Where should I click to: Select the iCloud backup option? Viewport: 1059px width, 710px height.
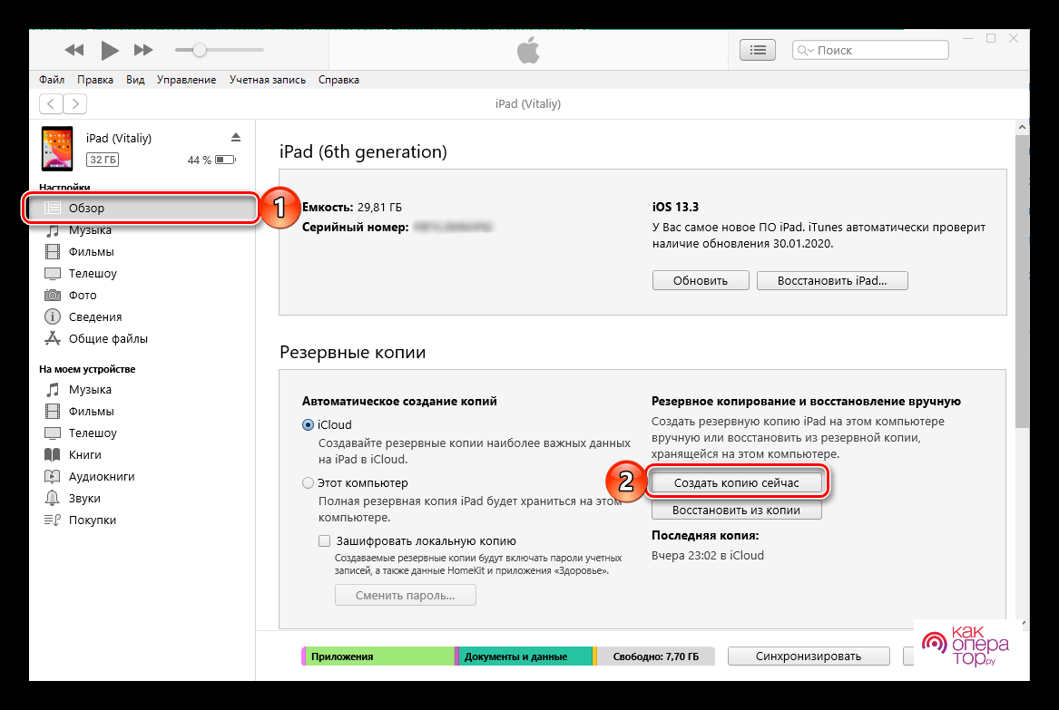coord(309,424)
